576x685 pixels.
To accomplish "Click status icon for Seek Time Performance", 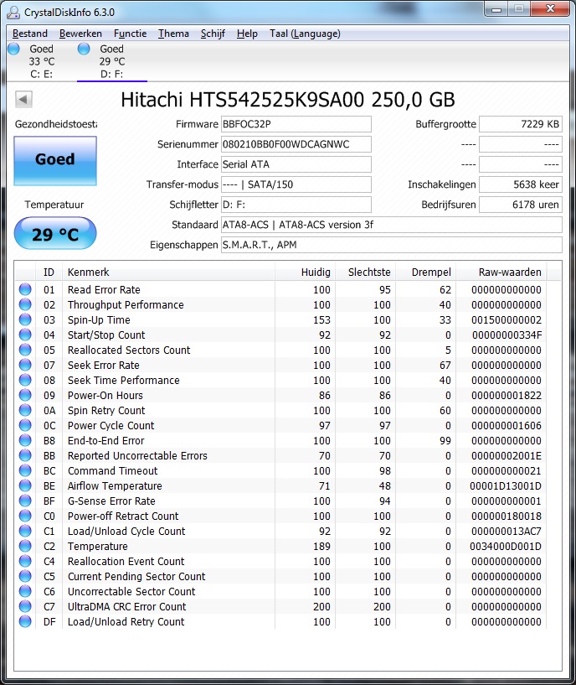I will pyautogui.click(x=25, y=380).
